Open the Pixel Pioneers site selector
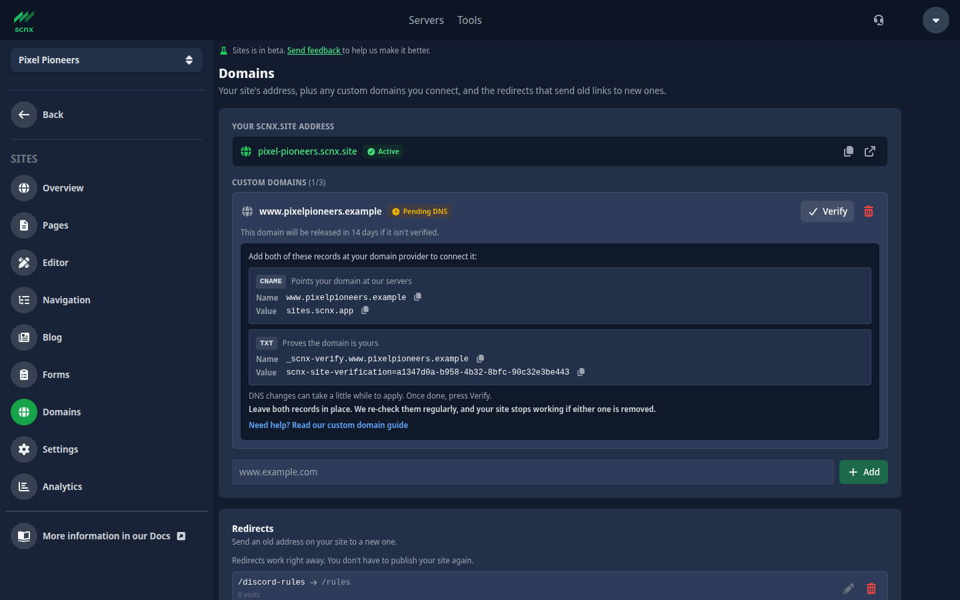 click(107, 60)
